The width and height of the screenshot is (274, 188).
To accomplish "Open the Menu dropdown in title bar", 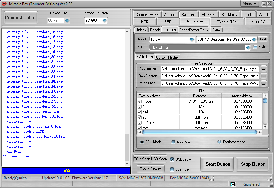I will pos(249,3).
